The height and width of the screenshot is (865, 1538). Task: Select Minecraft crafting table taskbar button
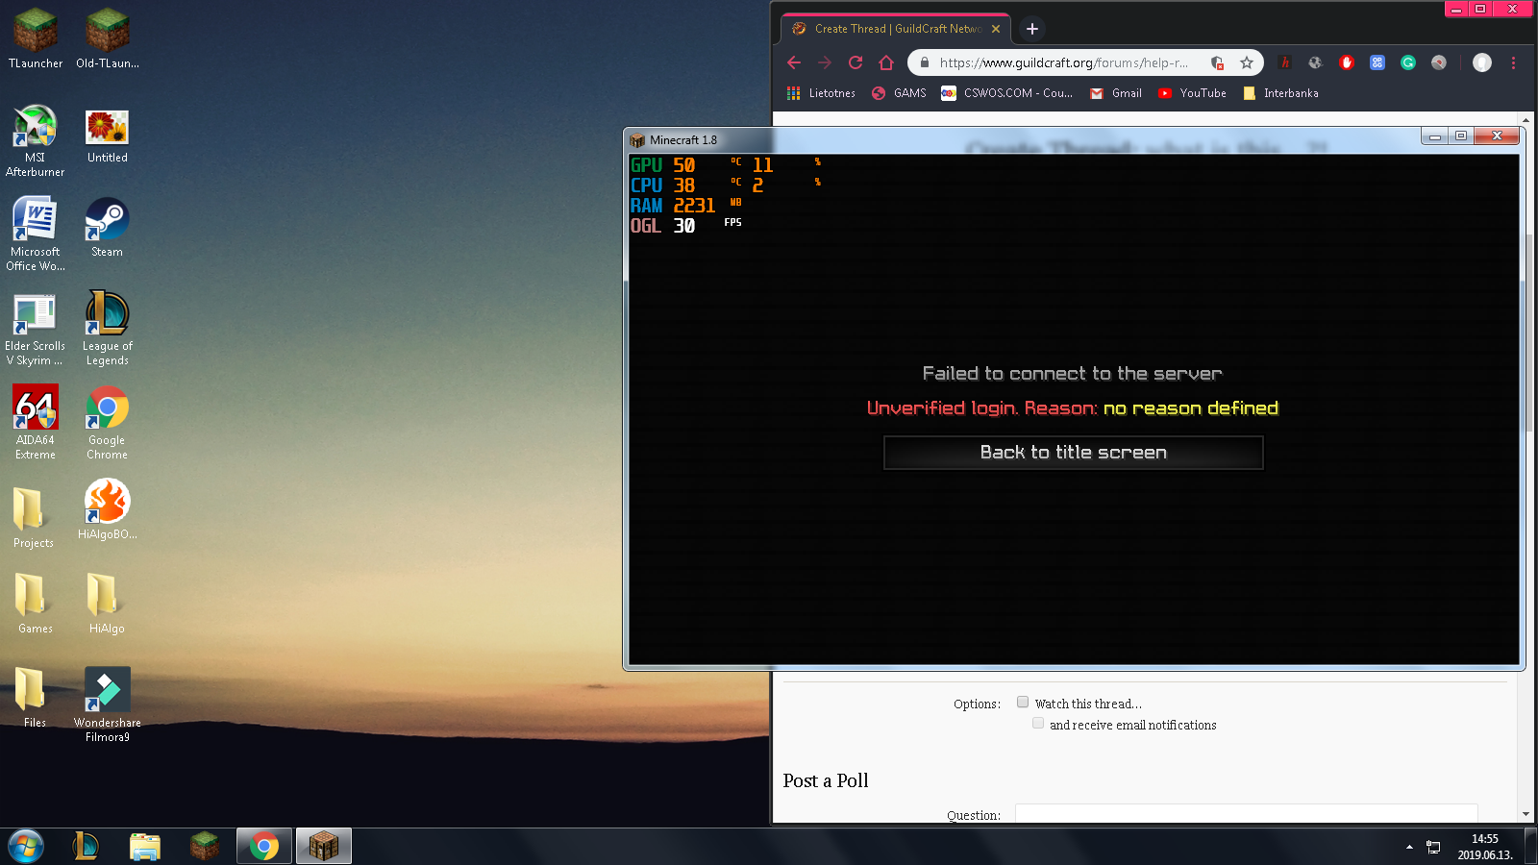tap(324, 846)
